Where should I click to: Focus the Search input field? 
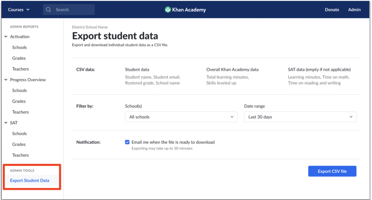[x=69, y=9]
